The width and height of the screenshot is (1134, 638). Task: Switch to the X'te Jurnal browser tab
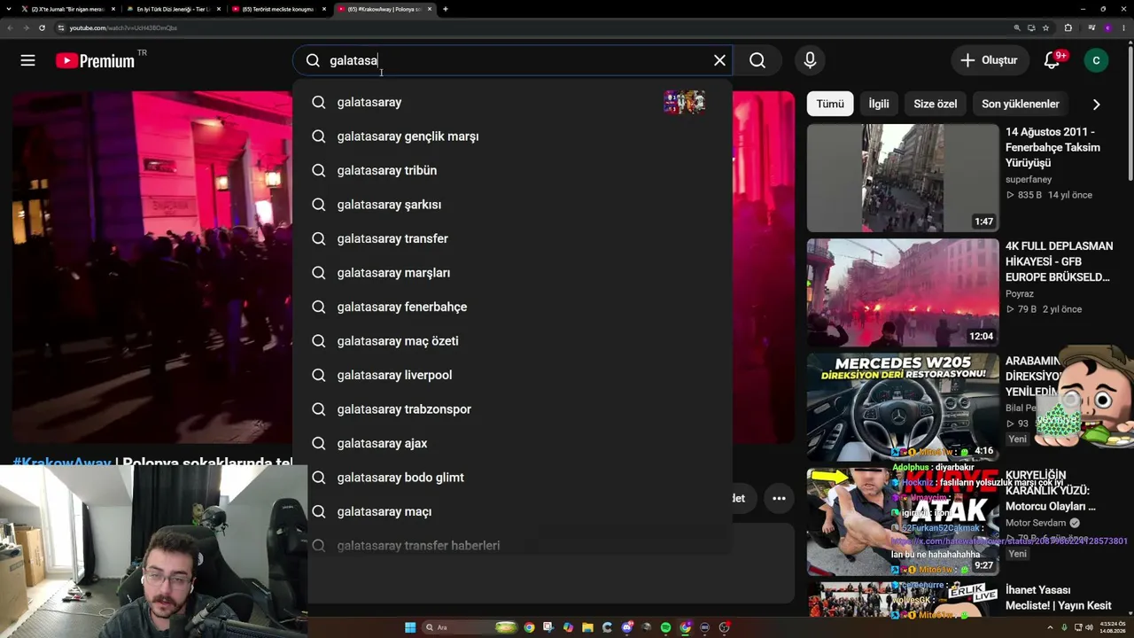click(x=68, y=9)
